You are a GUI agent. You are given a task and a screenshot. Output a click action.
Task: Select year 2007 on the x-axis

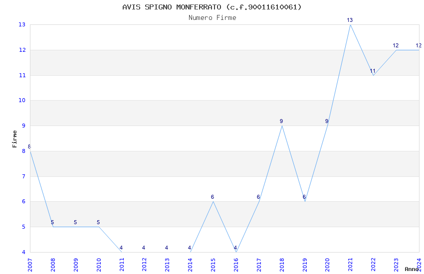[x=30, y=265]
